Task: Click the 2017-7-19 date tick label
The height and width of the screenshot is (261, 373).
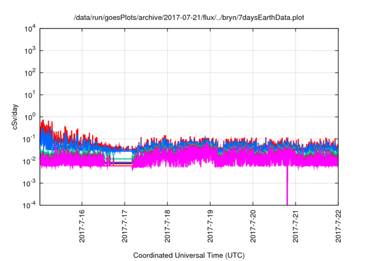Action: [x=210, y=226]
